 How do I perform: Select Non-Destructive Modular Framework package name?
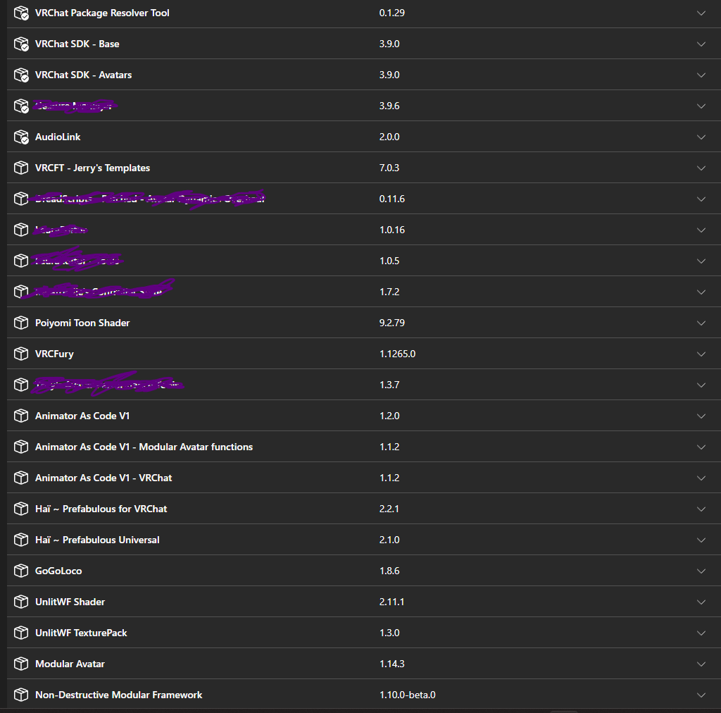118,695
